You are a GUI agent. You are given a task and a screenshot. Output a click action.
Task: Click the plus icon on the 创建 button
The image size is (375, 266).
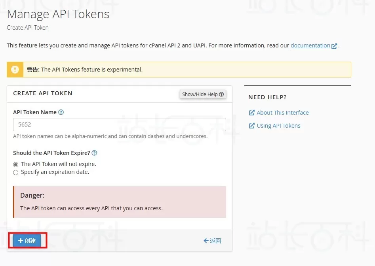(x=21, y=241)
